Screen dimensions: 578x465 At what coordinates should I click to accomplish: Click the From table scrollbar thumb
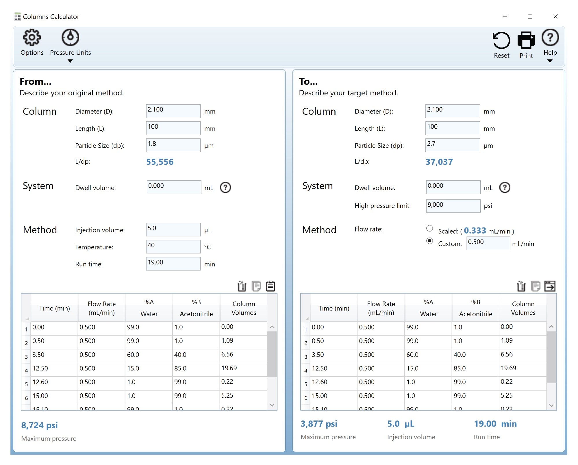pos(272,354)
